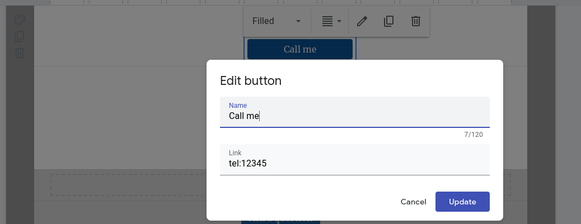Focus the Name text field
581x224 pixels.
pos(355,116)
